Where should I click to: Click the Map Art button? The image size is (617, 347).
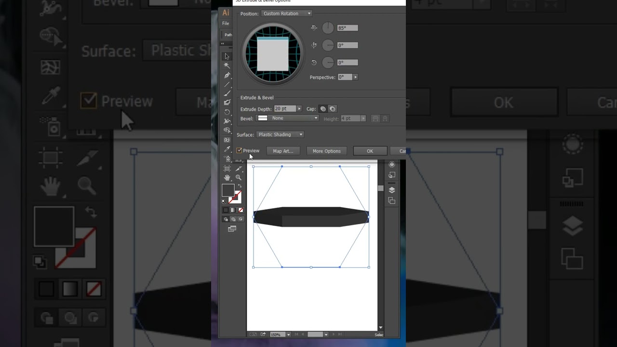(283, 151)
